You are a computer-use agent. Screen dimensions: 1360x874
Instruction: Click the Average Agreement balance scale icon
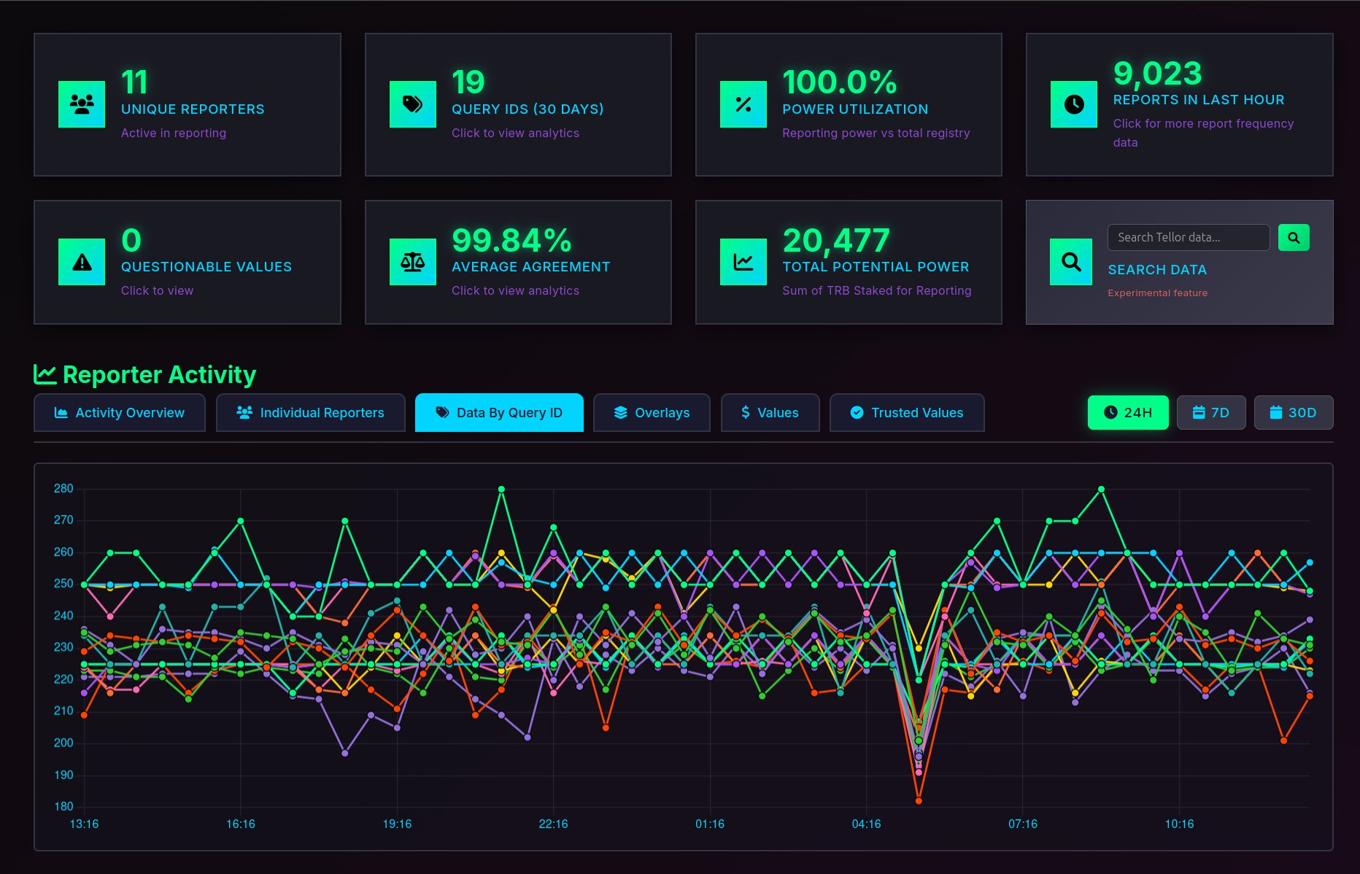pos(413,262)
